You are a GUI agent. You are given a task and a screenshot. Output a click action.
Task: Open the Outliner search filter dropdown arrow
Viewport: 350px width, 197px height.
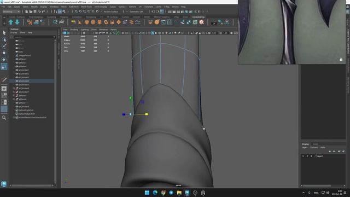[x=54, y=37]
